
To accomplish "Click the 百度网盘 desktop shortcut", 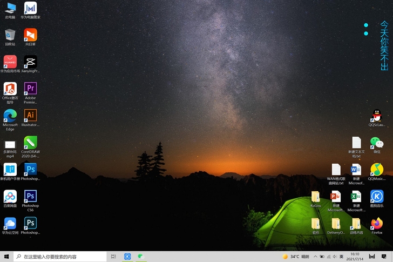I will [x=10, y=197].
